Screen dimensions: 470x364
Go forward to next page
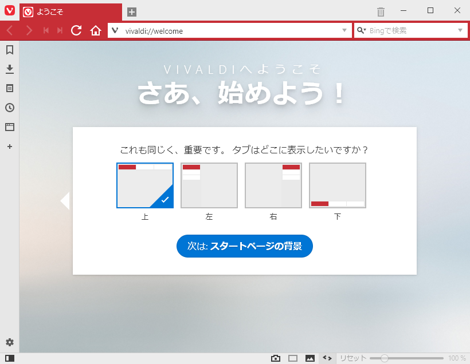click(29, 30)
